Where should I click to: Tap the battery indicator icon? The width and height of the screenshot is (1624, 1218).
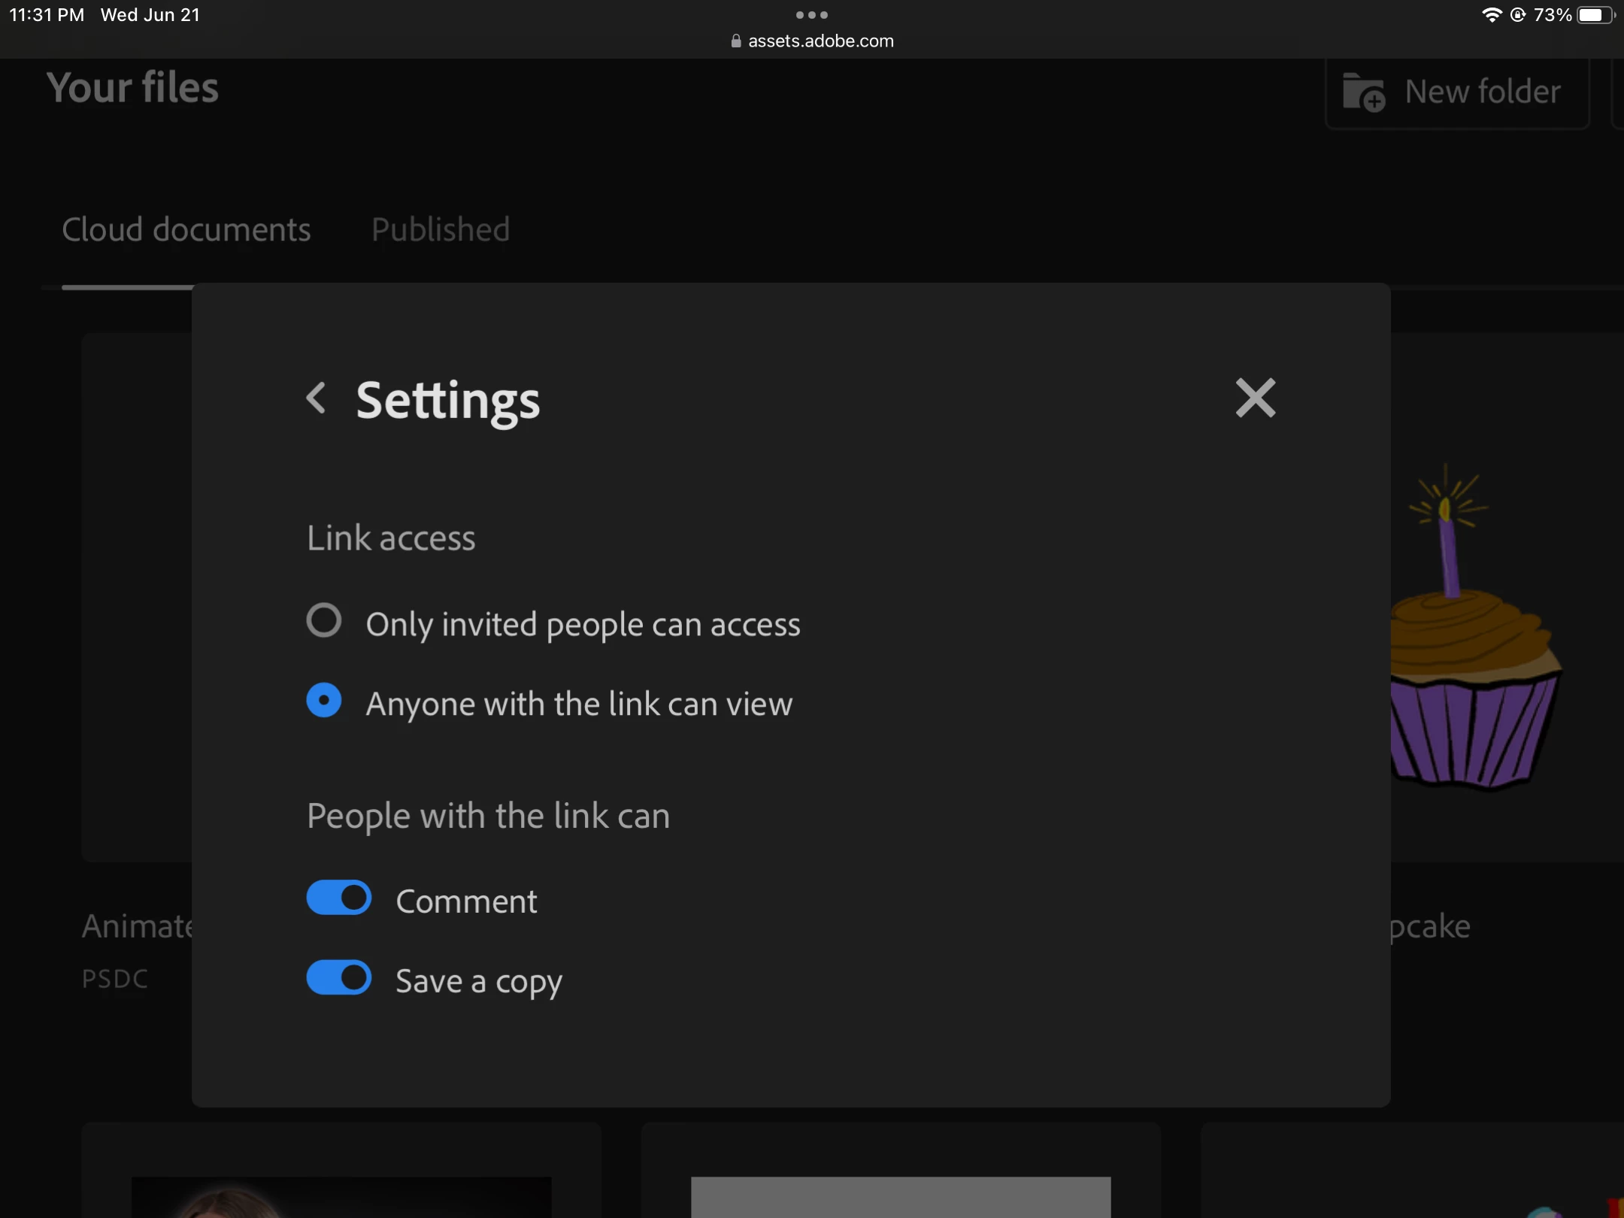(1594, 15)
